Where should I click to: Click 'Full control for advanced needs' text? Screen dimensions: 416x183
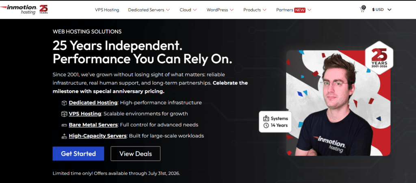[x=159, y=124]
